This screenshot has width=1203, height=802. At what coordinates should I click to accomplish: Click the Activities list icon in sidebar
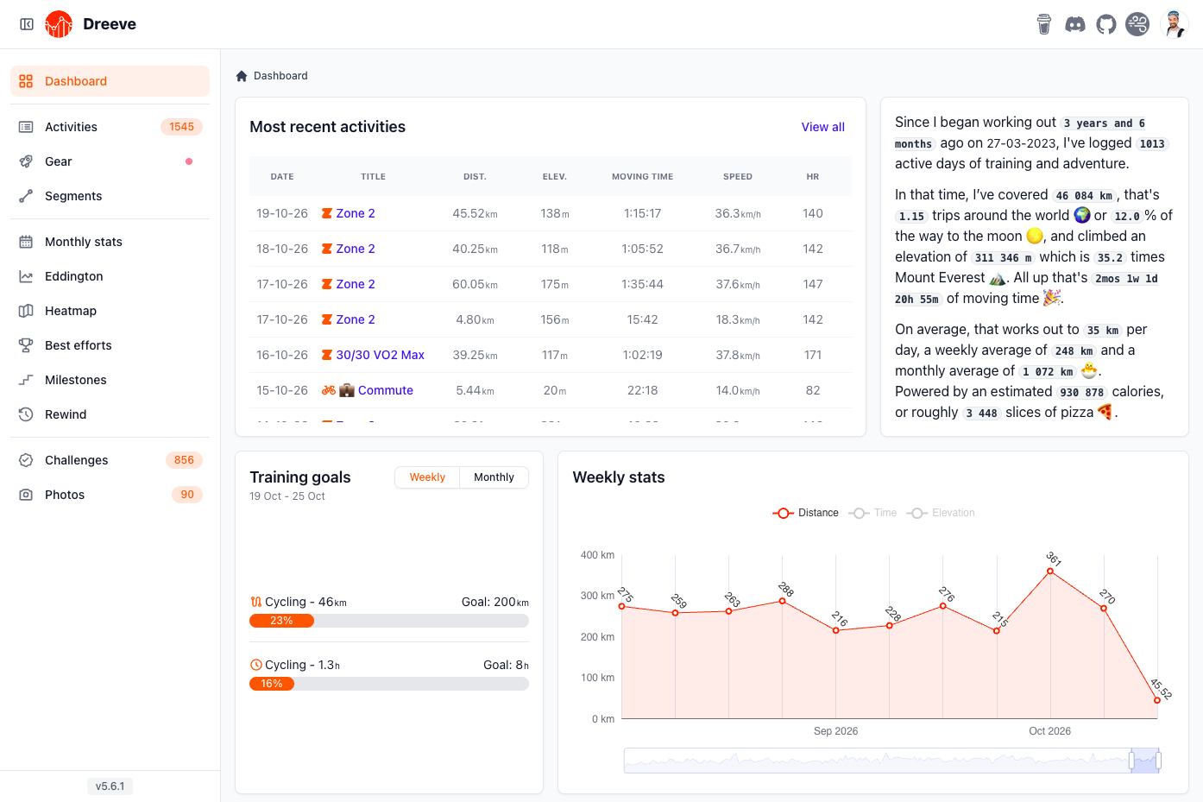[26, 127]
